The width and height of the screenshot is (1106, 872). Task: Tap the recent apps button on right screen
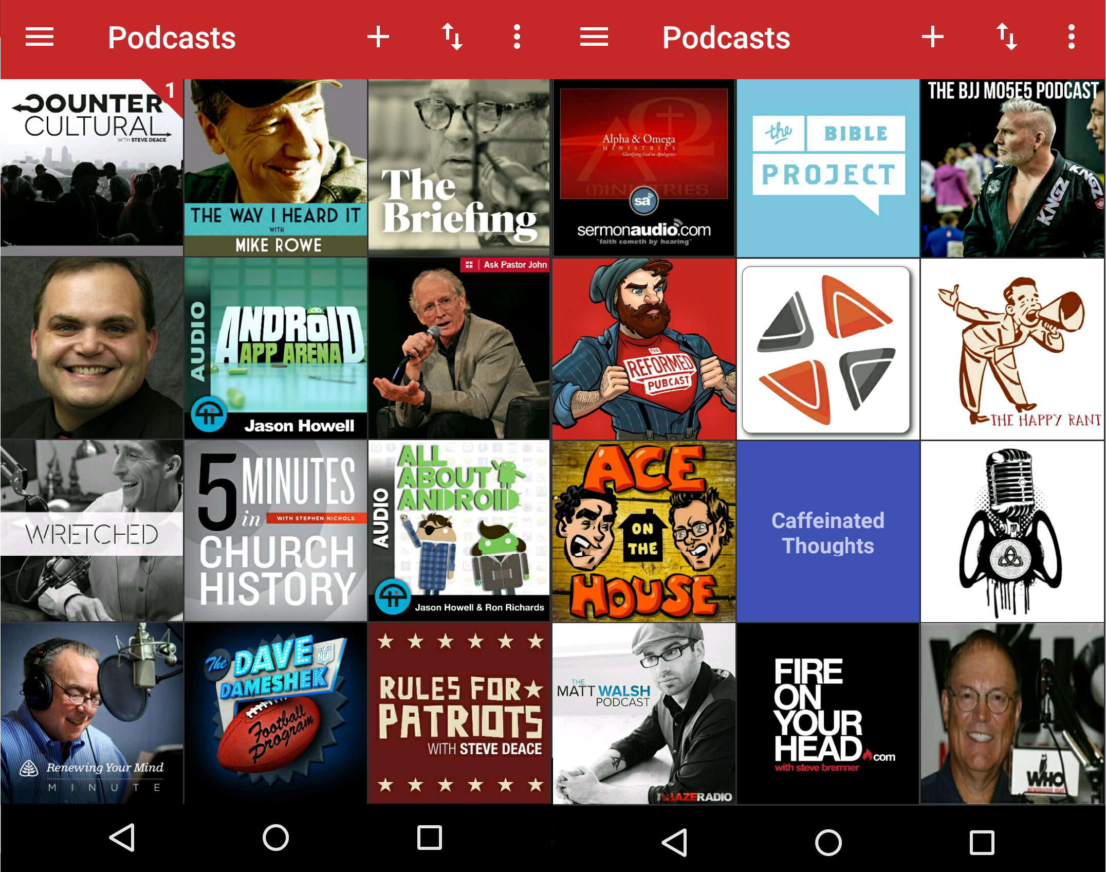coord(982,843)
